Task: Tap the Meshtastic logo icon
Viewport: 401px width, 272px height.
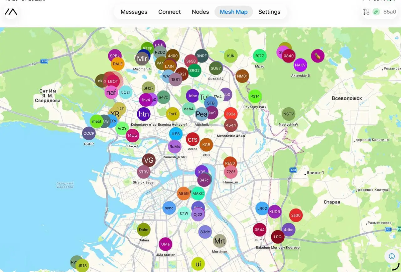Action: point(11,12)
